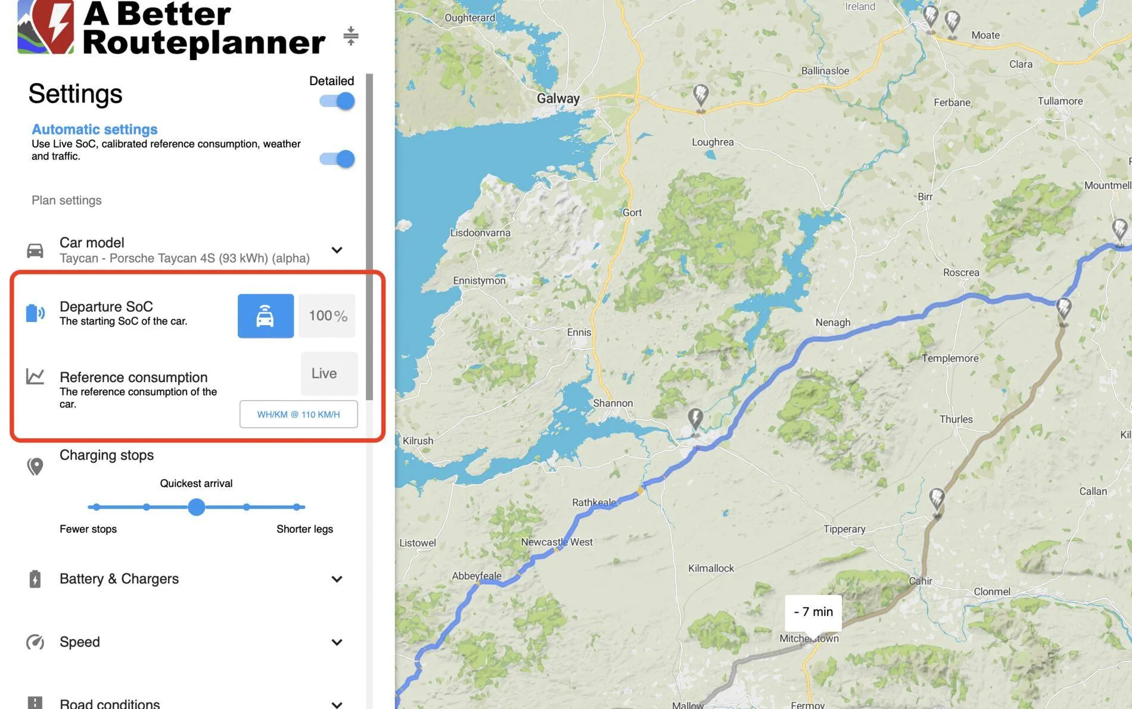Screen dimensions: 1132x709
Task: Click the charger marker below Mountmellick
Action: pos(1120,232)
